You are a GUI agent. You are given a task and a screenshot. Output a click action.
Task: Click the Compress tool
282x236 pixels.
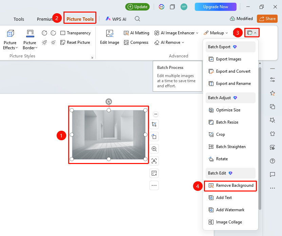click(136, 42)
